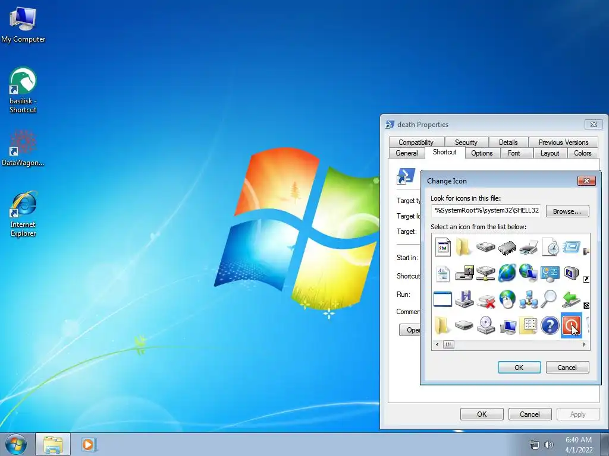
Task: Select My Computer desktop icon
Action: [x=23, y=24]
